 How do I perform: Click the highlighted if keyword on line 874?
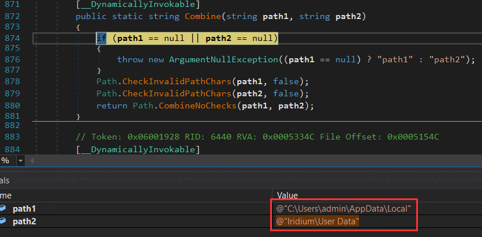coord(102,38)
